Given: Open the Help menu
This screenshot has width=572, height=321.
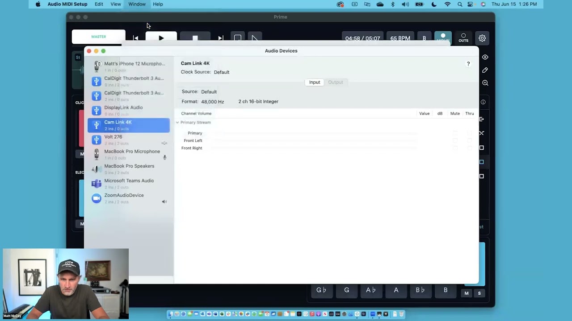Looking at the screenshot, I should pos(158,4).
